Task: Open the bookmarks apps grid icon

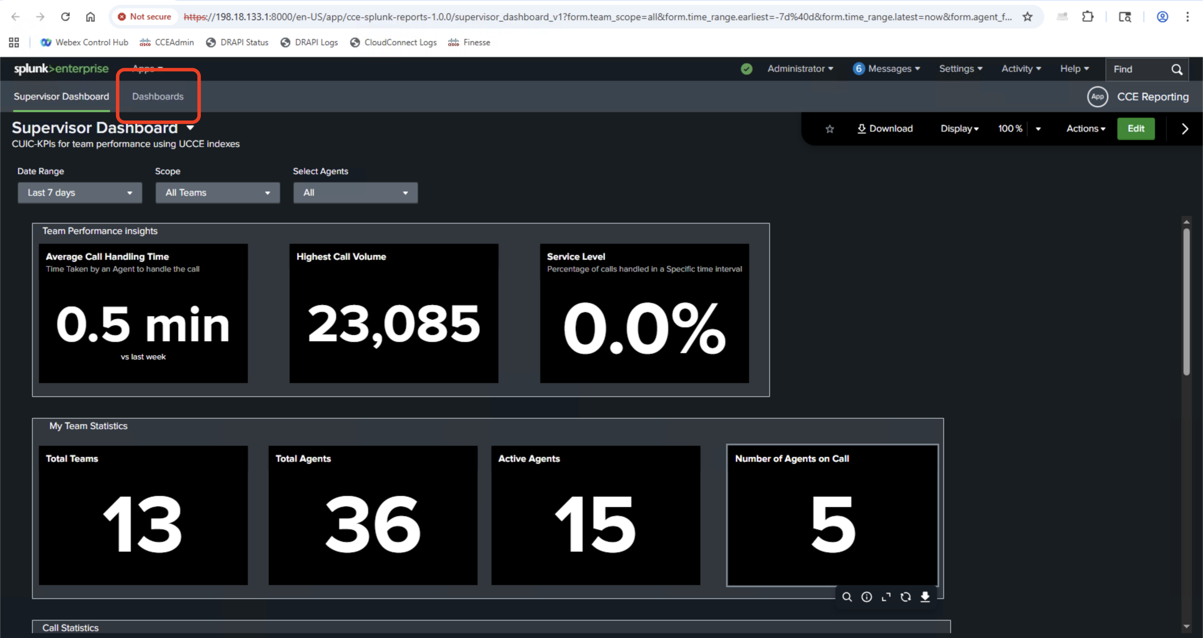Action: [14, 42]
